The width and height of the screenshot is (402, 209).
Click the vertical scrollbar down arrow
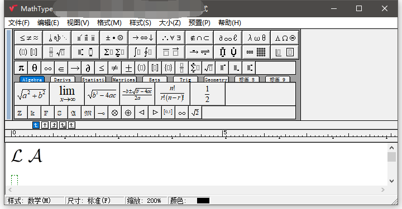(x=391, y=181)
